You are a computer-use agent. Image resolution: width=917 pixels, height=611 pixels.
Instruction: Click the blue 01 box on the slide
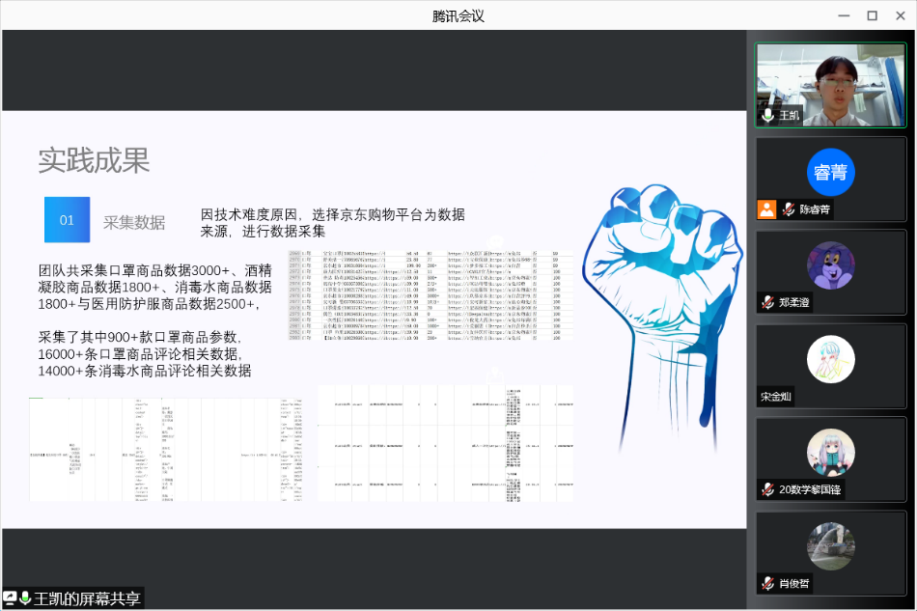(67, 220)
